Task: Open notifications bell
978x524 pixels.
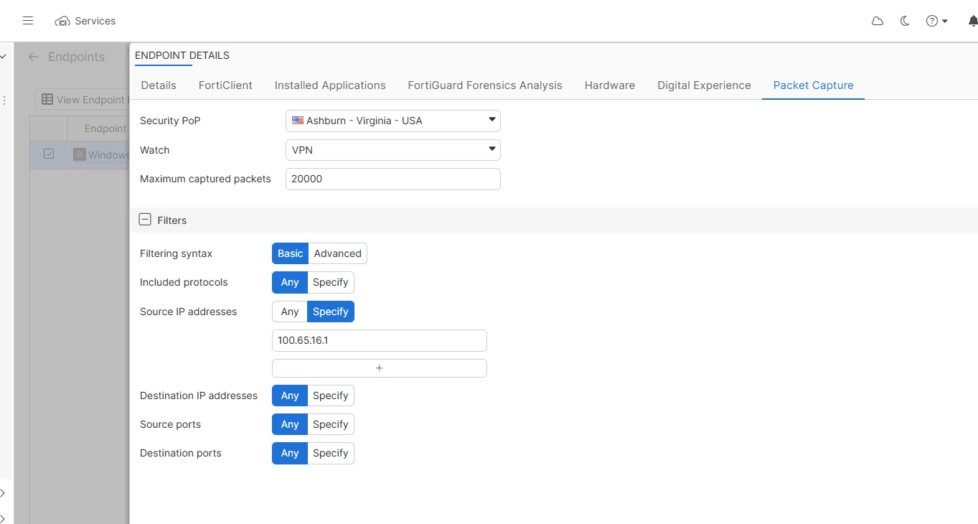Action: (973, 21)
